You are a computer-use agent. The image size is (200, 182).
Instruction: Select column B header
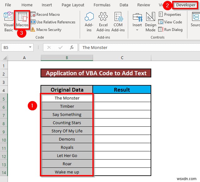tap(67, 58)
